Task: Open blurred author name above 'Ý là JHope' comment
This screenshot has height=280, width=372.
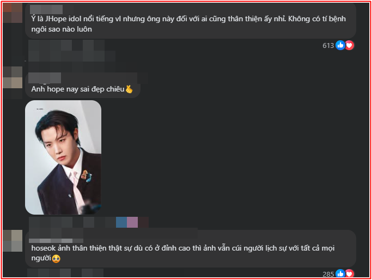Action: [x=46, y=9]
